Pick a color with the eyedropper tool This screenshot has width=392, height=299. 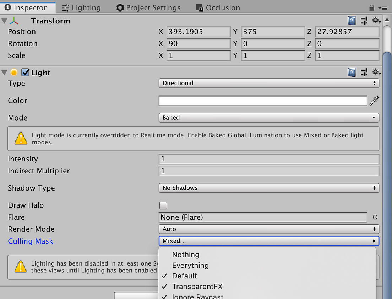click(374, 101)
